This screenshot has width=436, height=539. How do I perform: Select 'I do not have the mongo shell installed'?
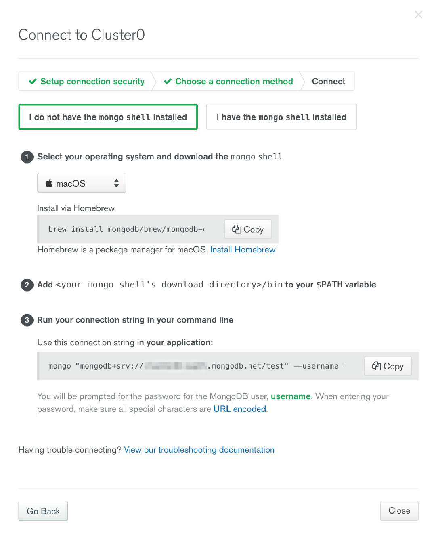tap(108, 117)
